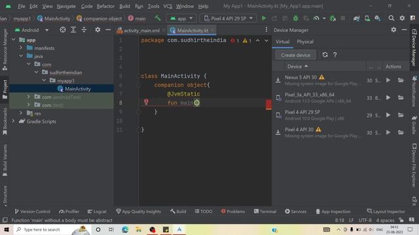
Task: Click Create device button
Action: pos(295,55)
